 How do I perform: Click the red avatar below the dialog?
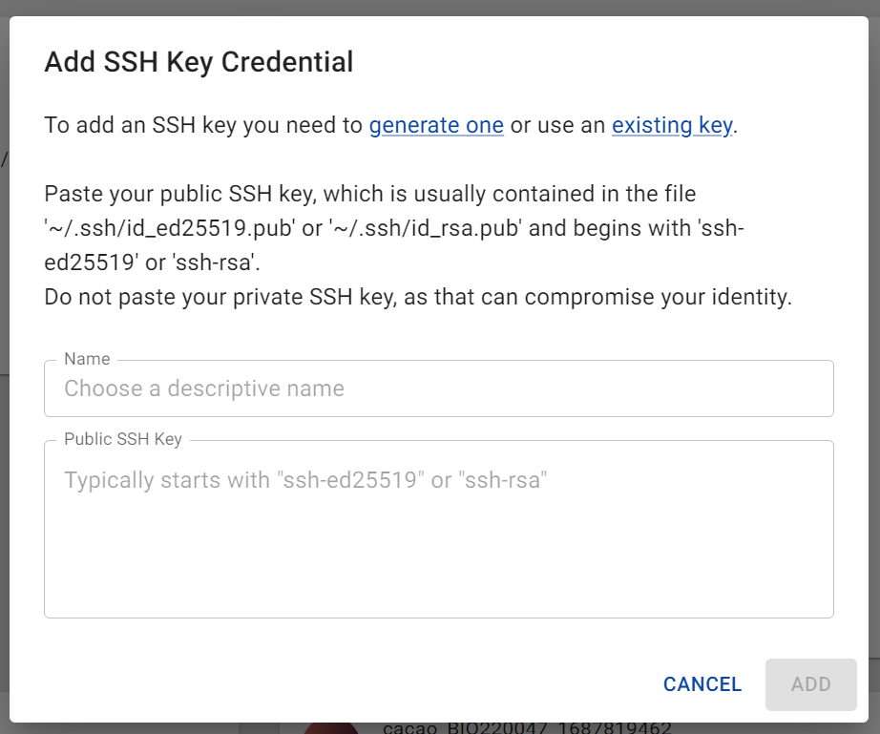[331, 728]
